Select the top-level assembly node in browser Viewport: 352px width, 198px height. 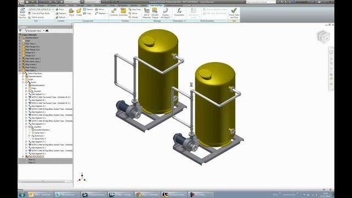(x=29, y=35)
